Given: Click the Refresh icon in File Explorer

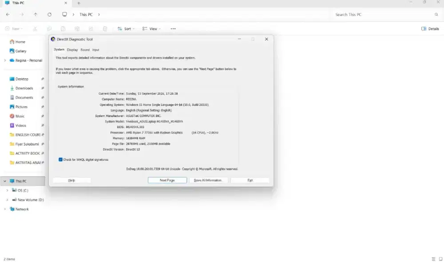Looking at the screenshot, I should tap(50, 15).
